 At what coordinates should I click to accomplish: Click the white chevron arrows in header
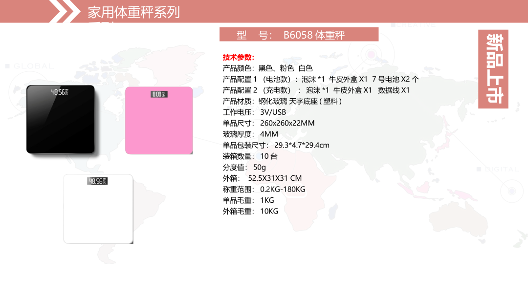point(65,11)
